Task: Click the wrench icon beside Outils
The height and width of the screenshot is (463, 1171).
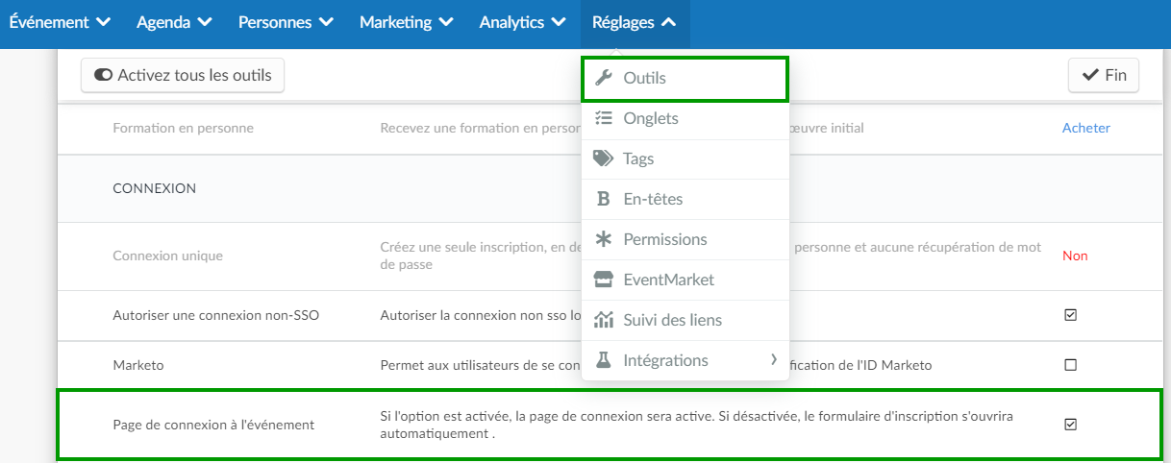Action: coord(604,78)
